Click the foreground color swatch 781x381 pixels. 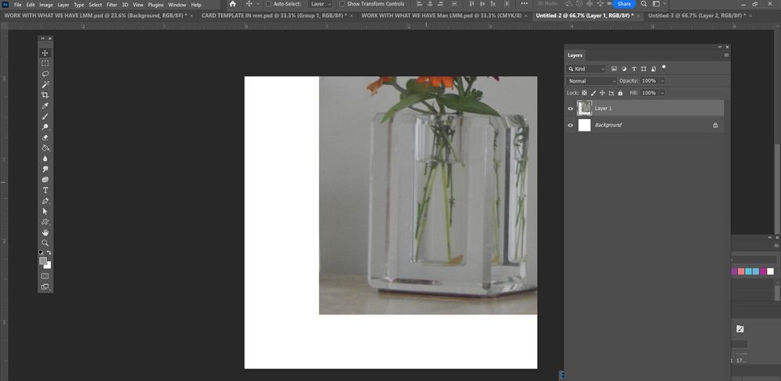[43, 261]
